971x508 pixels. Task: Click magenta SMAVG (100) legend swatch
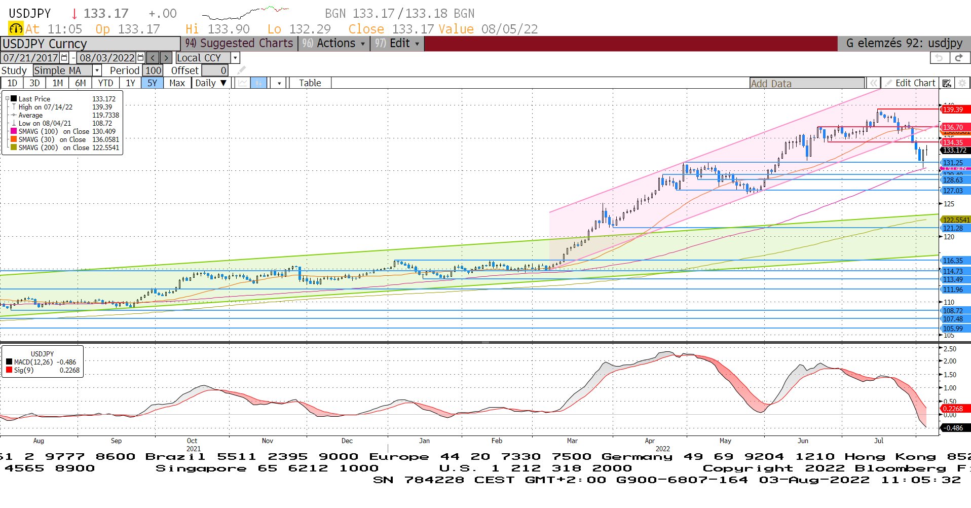click(x=14, y=131)
